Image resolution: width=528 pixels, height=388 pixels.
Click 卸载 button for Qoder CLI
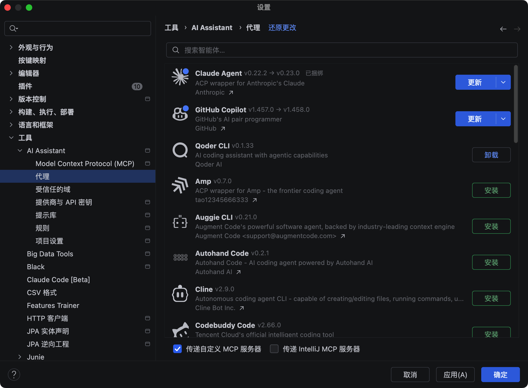click(491, 155)
